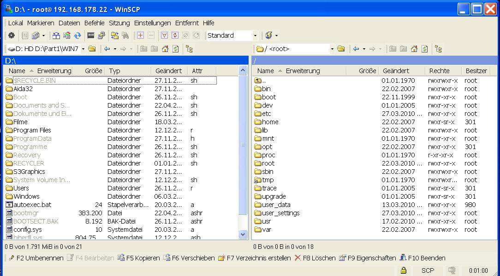Open local drive dropdown D: HD
The image size is (500, 276).
coord(83,49)
